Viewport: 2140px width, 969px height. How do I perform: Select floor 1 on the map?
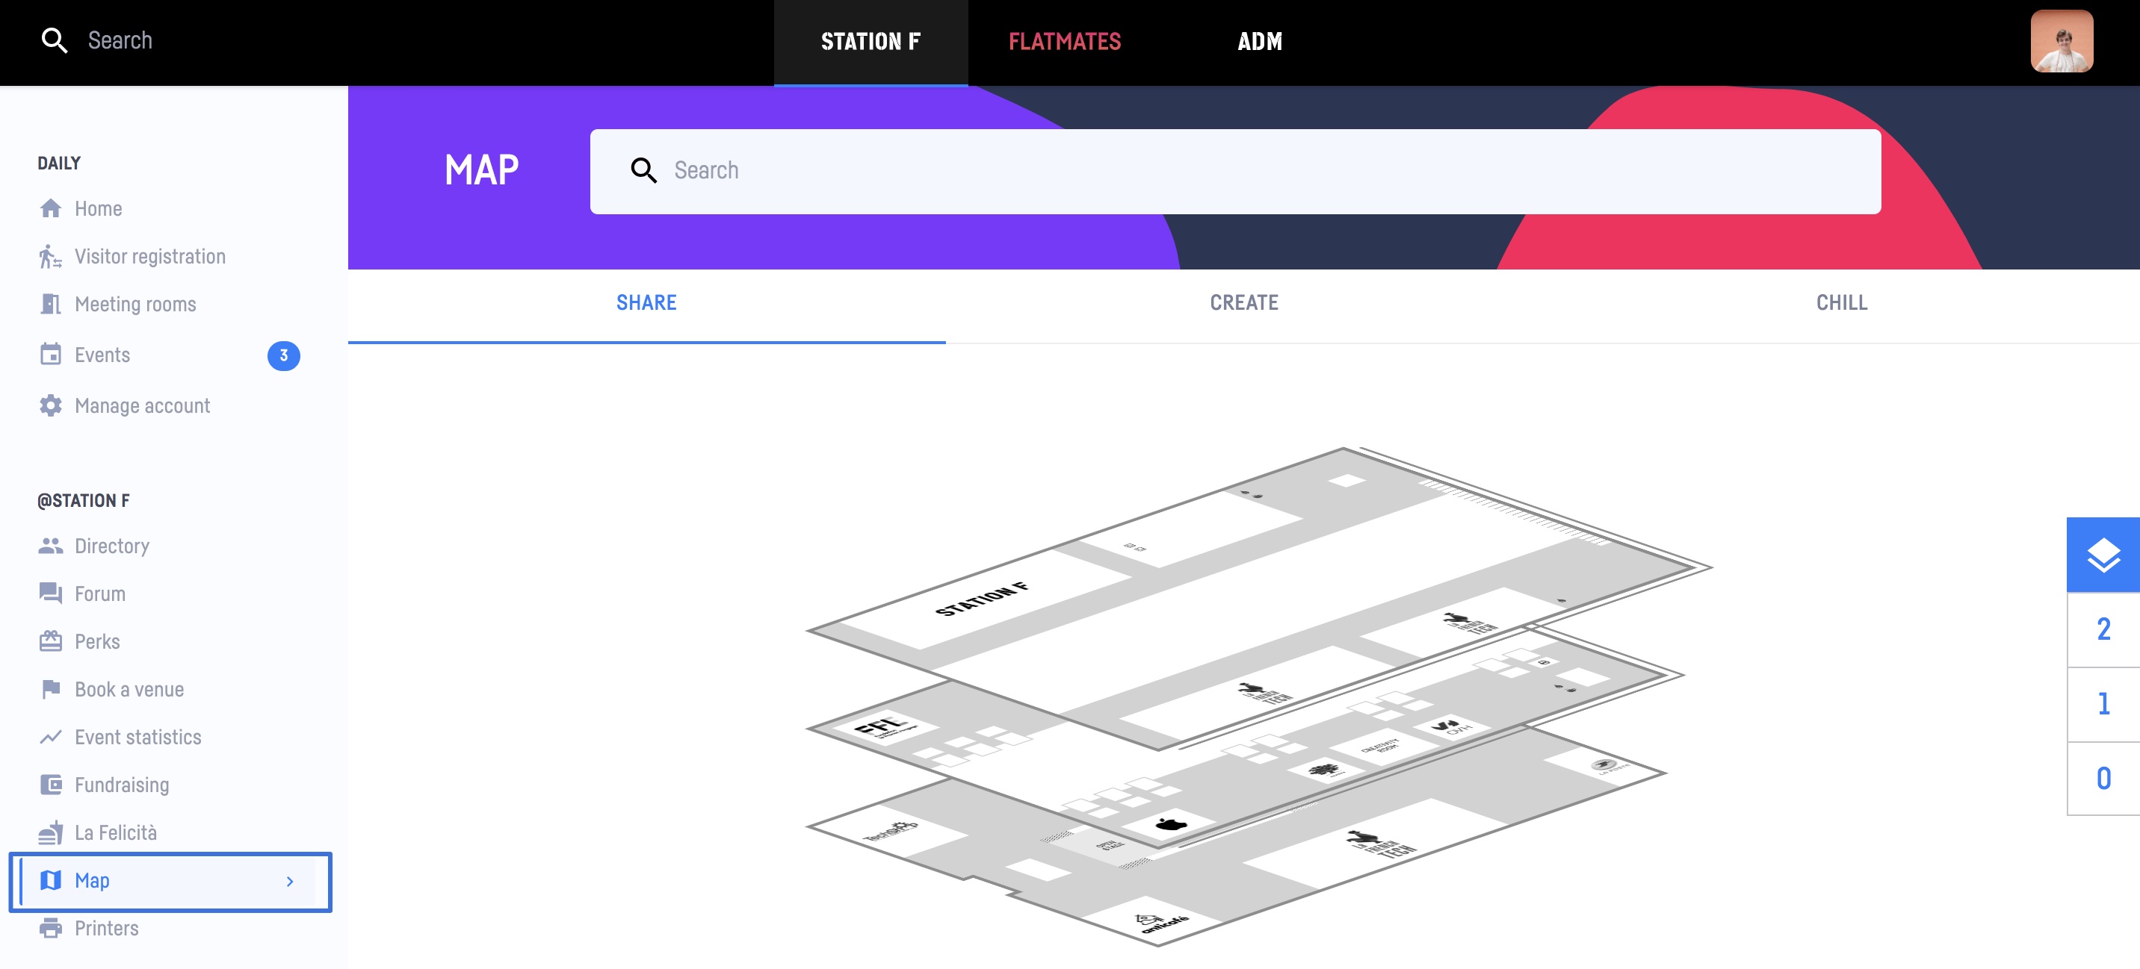[2103, 704]
